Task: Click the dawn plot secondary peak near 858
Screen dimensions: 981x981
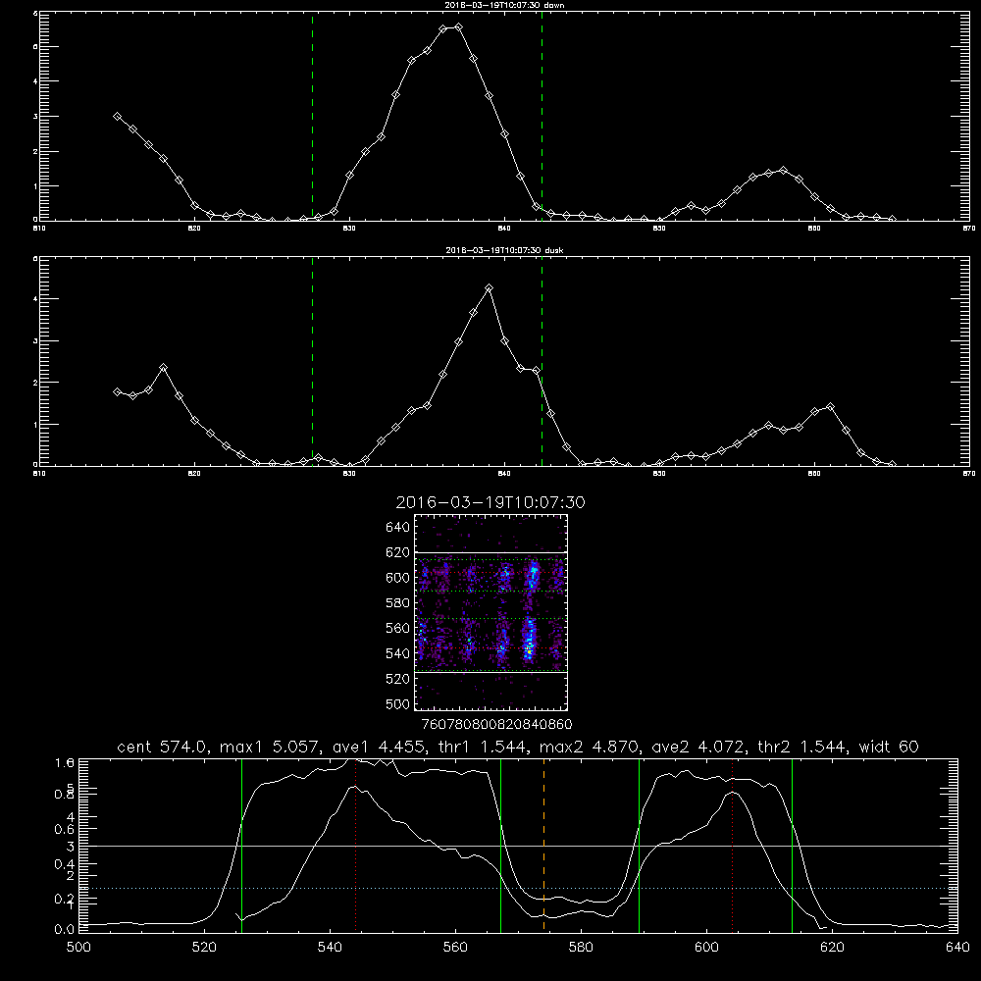Action: [x=783, y=170]
